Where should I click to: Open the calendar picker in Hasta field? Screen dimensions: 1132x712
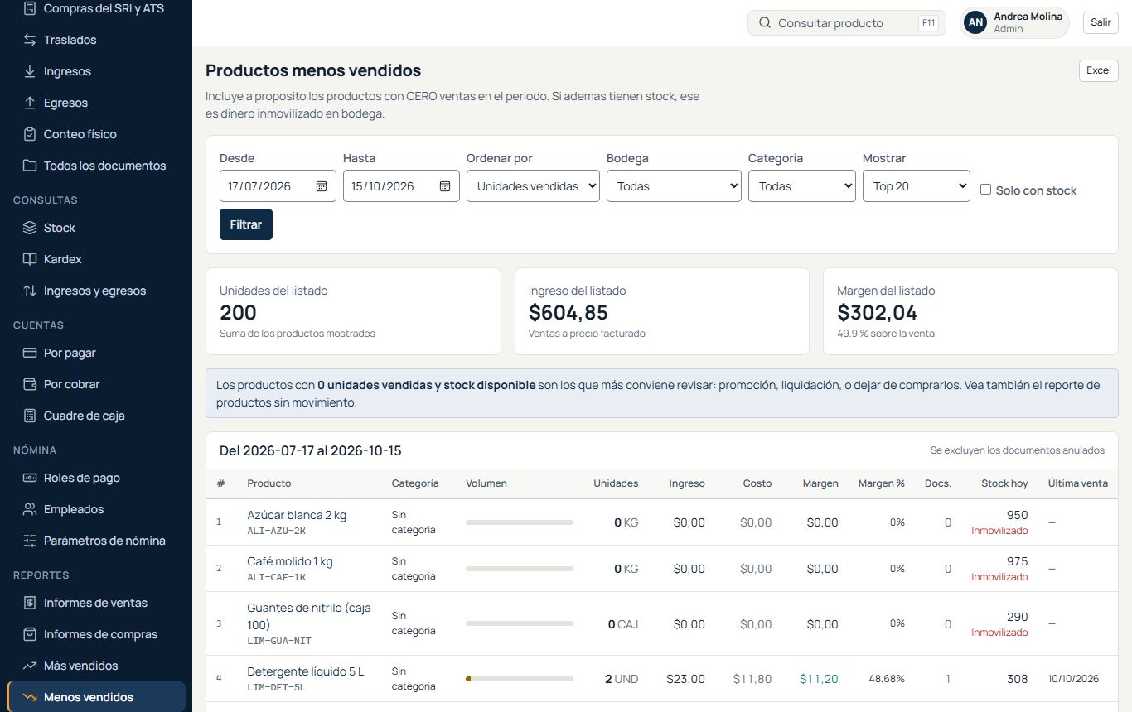pyautogui.click(x=445, y=186)
